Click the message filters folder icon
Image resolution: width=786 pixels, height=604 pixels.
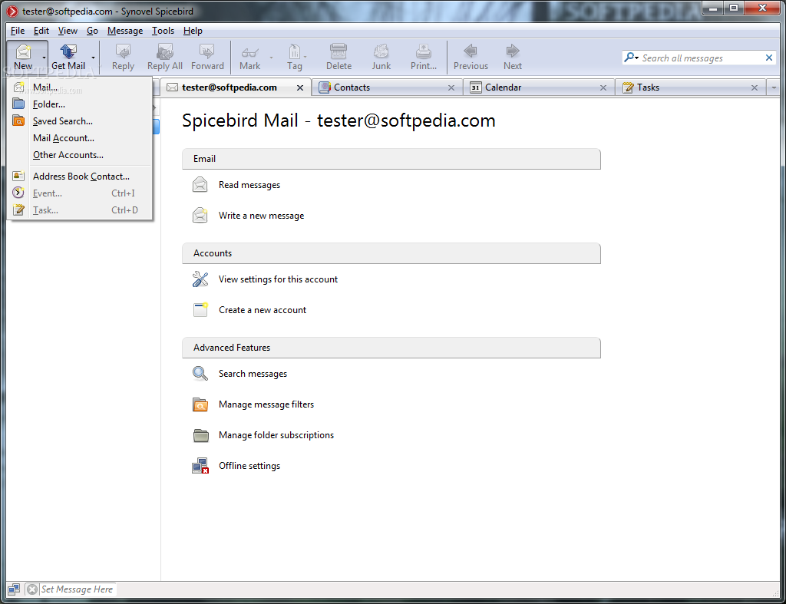[x=200, y=404]
